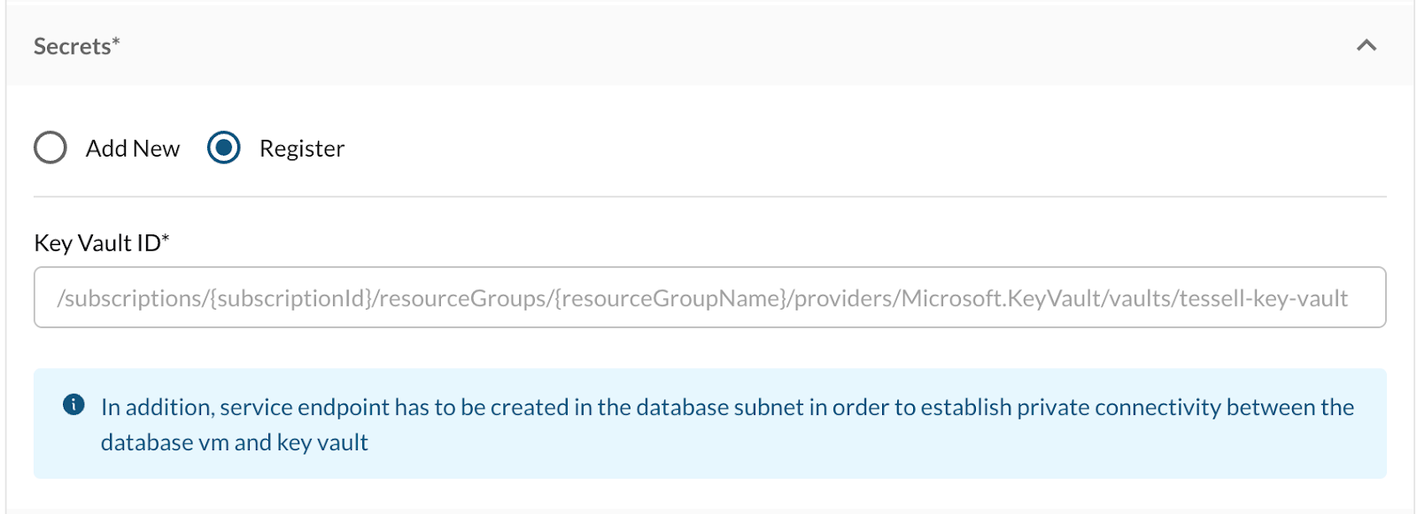Click "{resourceGroupName}" in the placeholder path
1417x514 pixels.
tap(670, 299)
